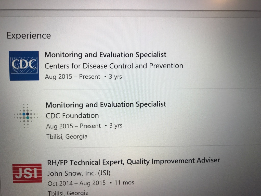Click the Aug 2015 – Present dates under CDC Foundation
Viewport: 261px width, 196px height.
pos(73,126)
